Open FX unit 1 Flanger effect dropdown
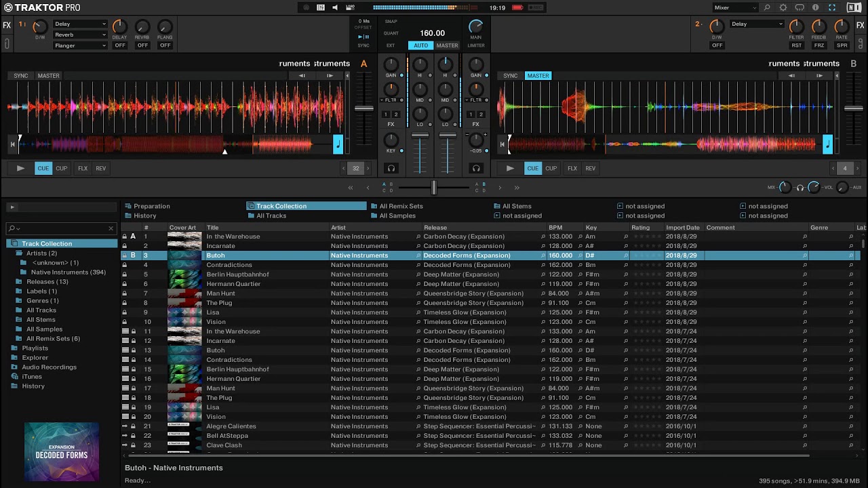This screenshot has width=868, height=488. tap(80, 45)
